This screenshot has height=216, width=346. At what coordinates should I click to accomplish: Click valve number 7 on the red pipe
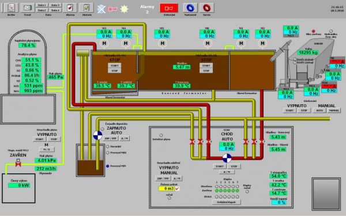(262, 142)
